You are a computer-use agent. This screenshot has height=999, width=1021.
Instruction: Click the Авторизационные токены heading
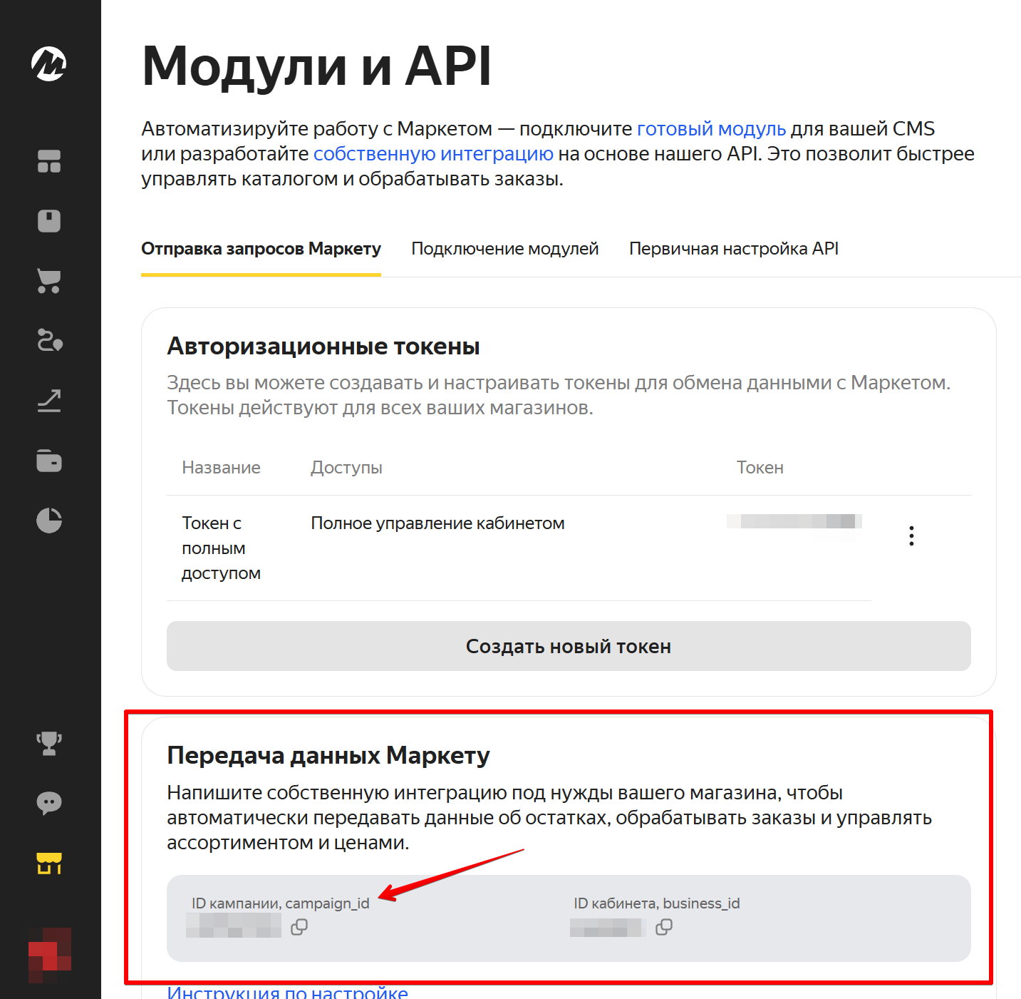323,347
